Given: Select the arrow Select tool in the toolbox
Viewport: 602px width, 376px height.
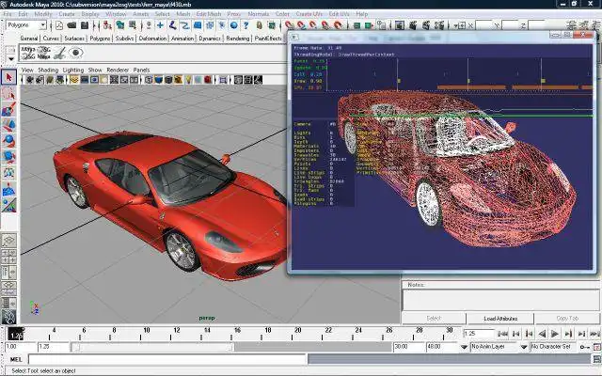Looking at the screenshot, I should 8,77.
